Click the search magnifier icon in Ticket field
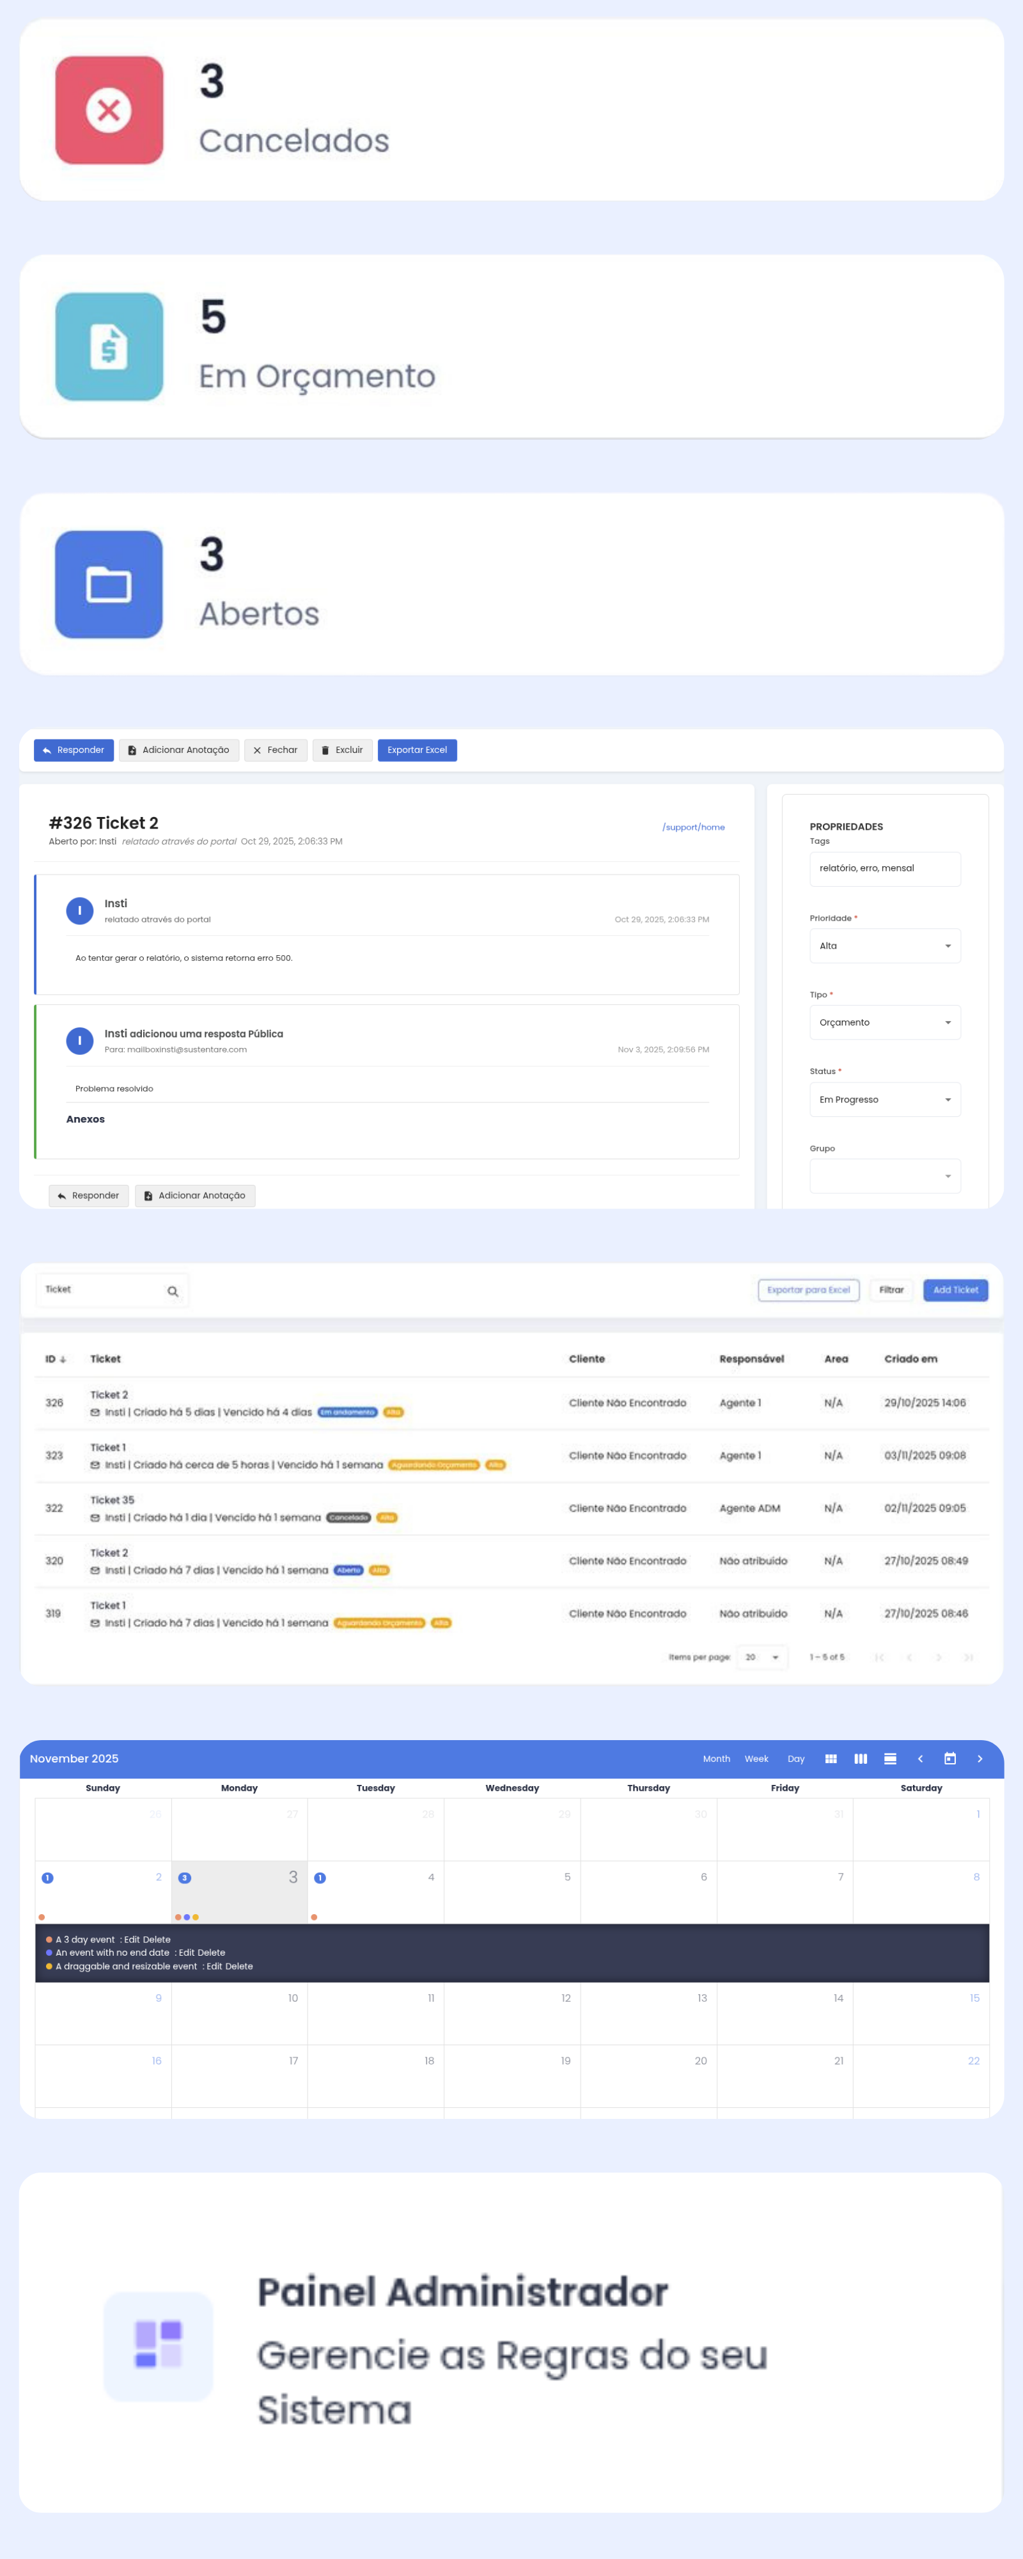1023x2559 pixels. [173, 1292]
